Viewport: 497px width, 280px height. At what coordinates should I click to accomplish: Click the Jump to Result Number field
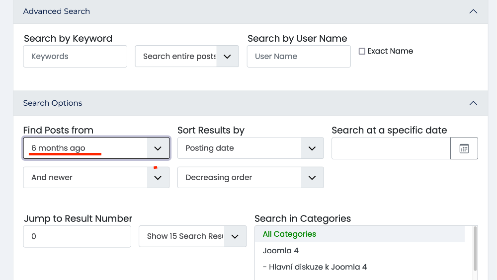[77, 236]
